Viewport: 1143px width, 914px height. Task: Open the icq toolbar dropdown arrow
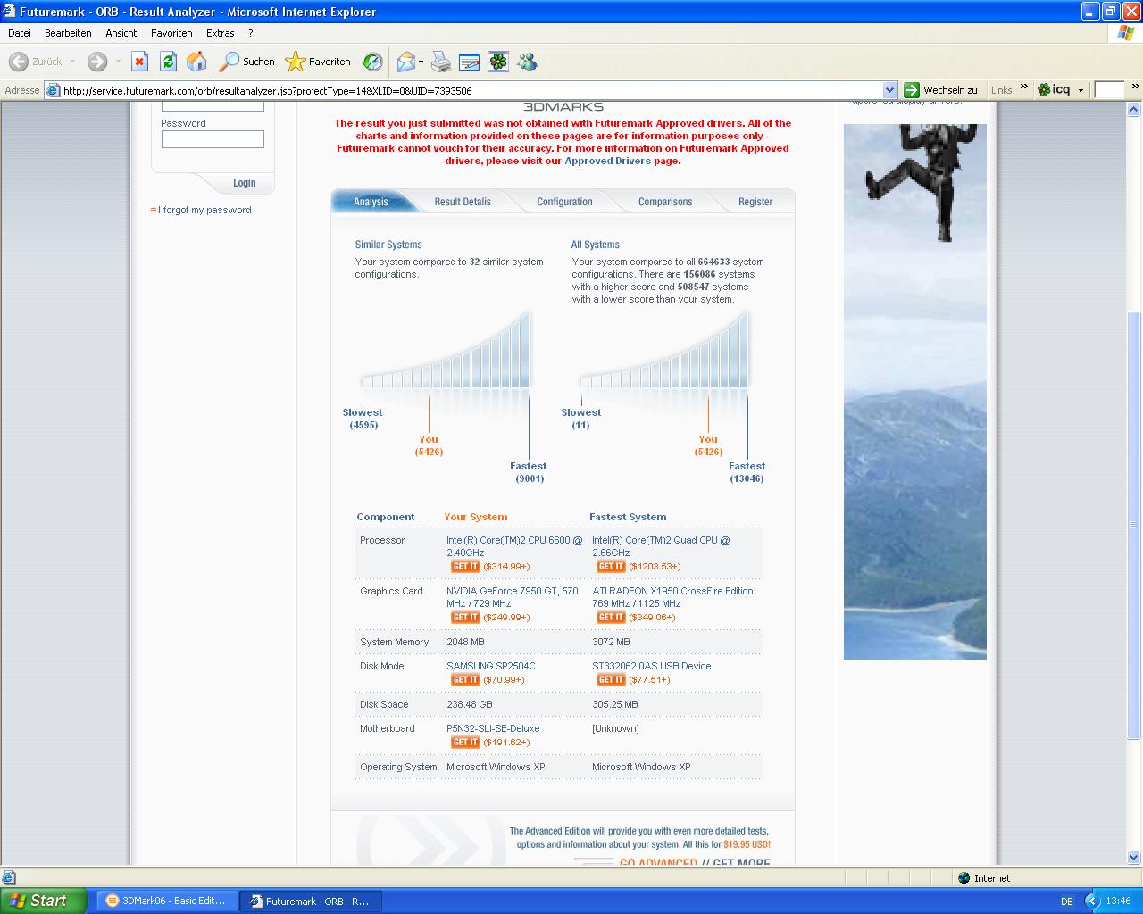click(x=1080, y=90)
